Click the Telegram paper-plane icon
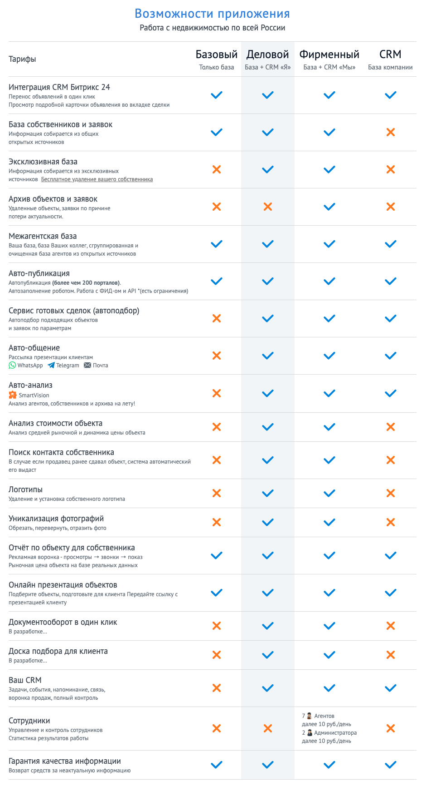The image size is (426, 791). tap(51, 365)
